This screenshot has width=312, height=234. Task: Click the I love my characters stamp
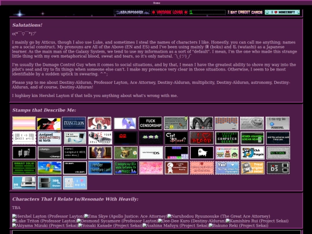coord(176,168)
